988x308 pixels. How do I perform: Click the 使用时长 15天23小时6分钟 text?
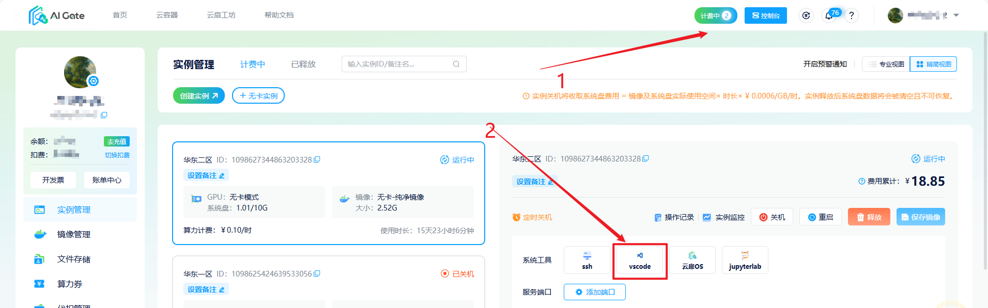point(427,231)
